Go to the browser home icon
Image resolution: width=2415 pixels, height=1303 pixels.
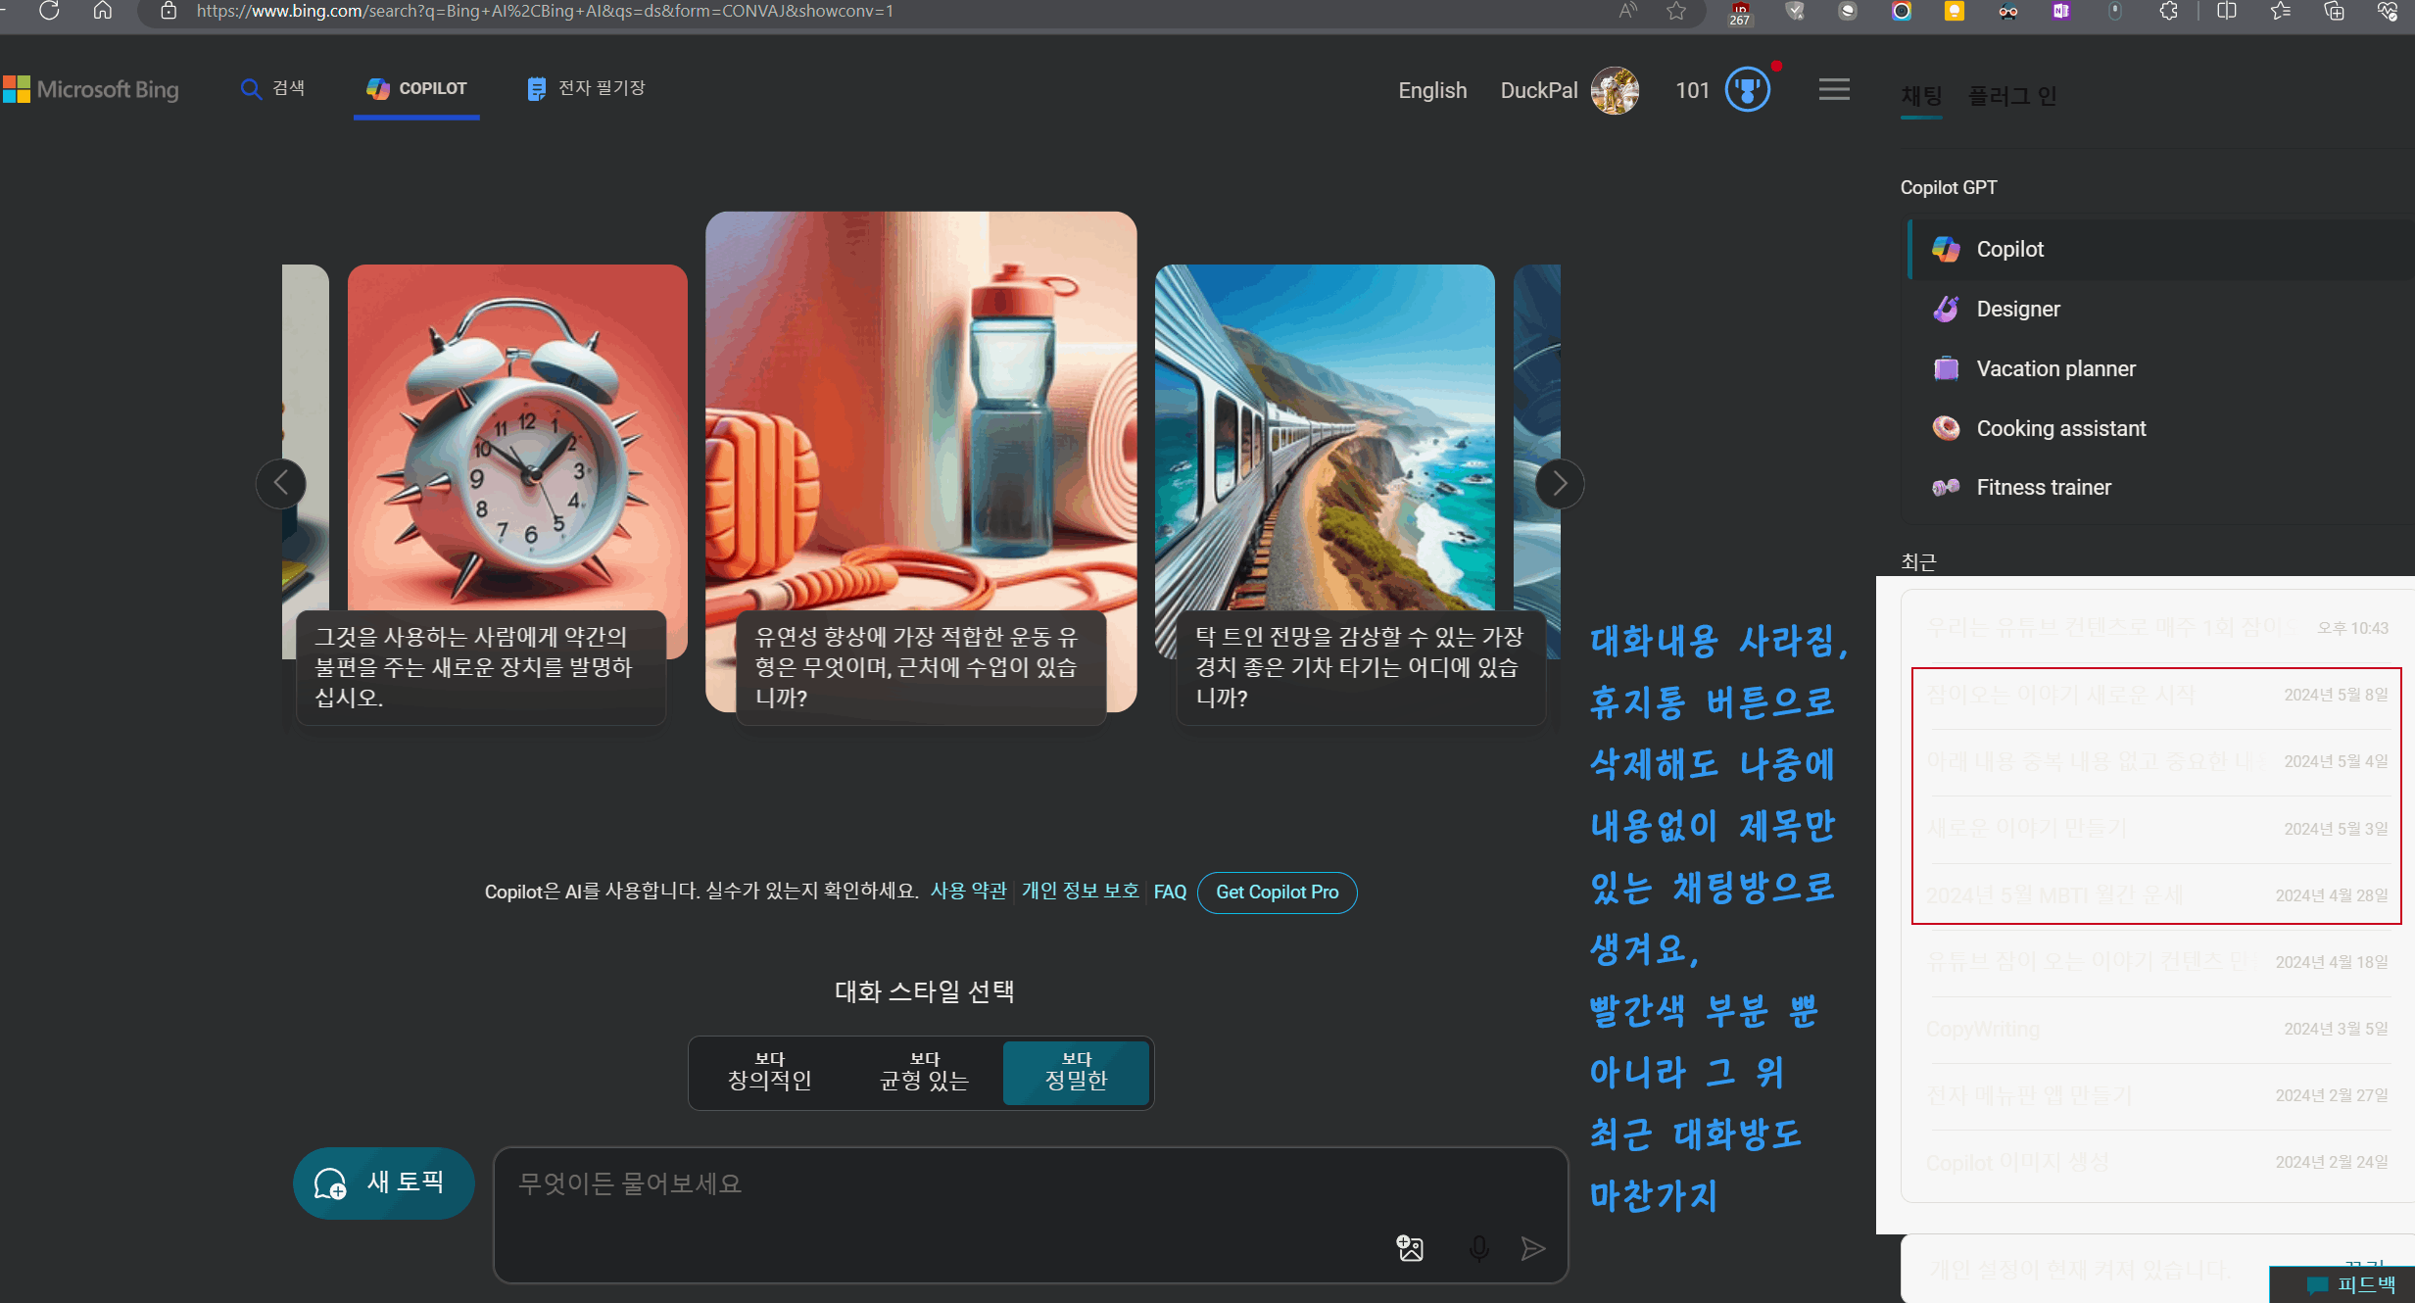[103, 11]
